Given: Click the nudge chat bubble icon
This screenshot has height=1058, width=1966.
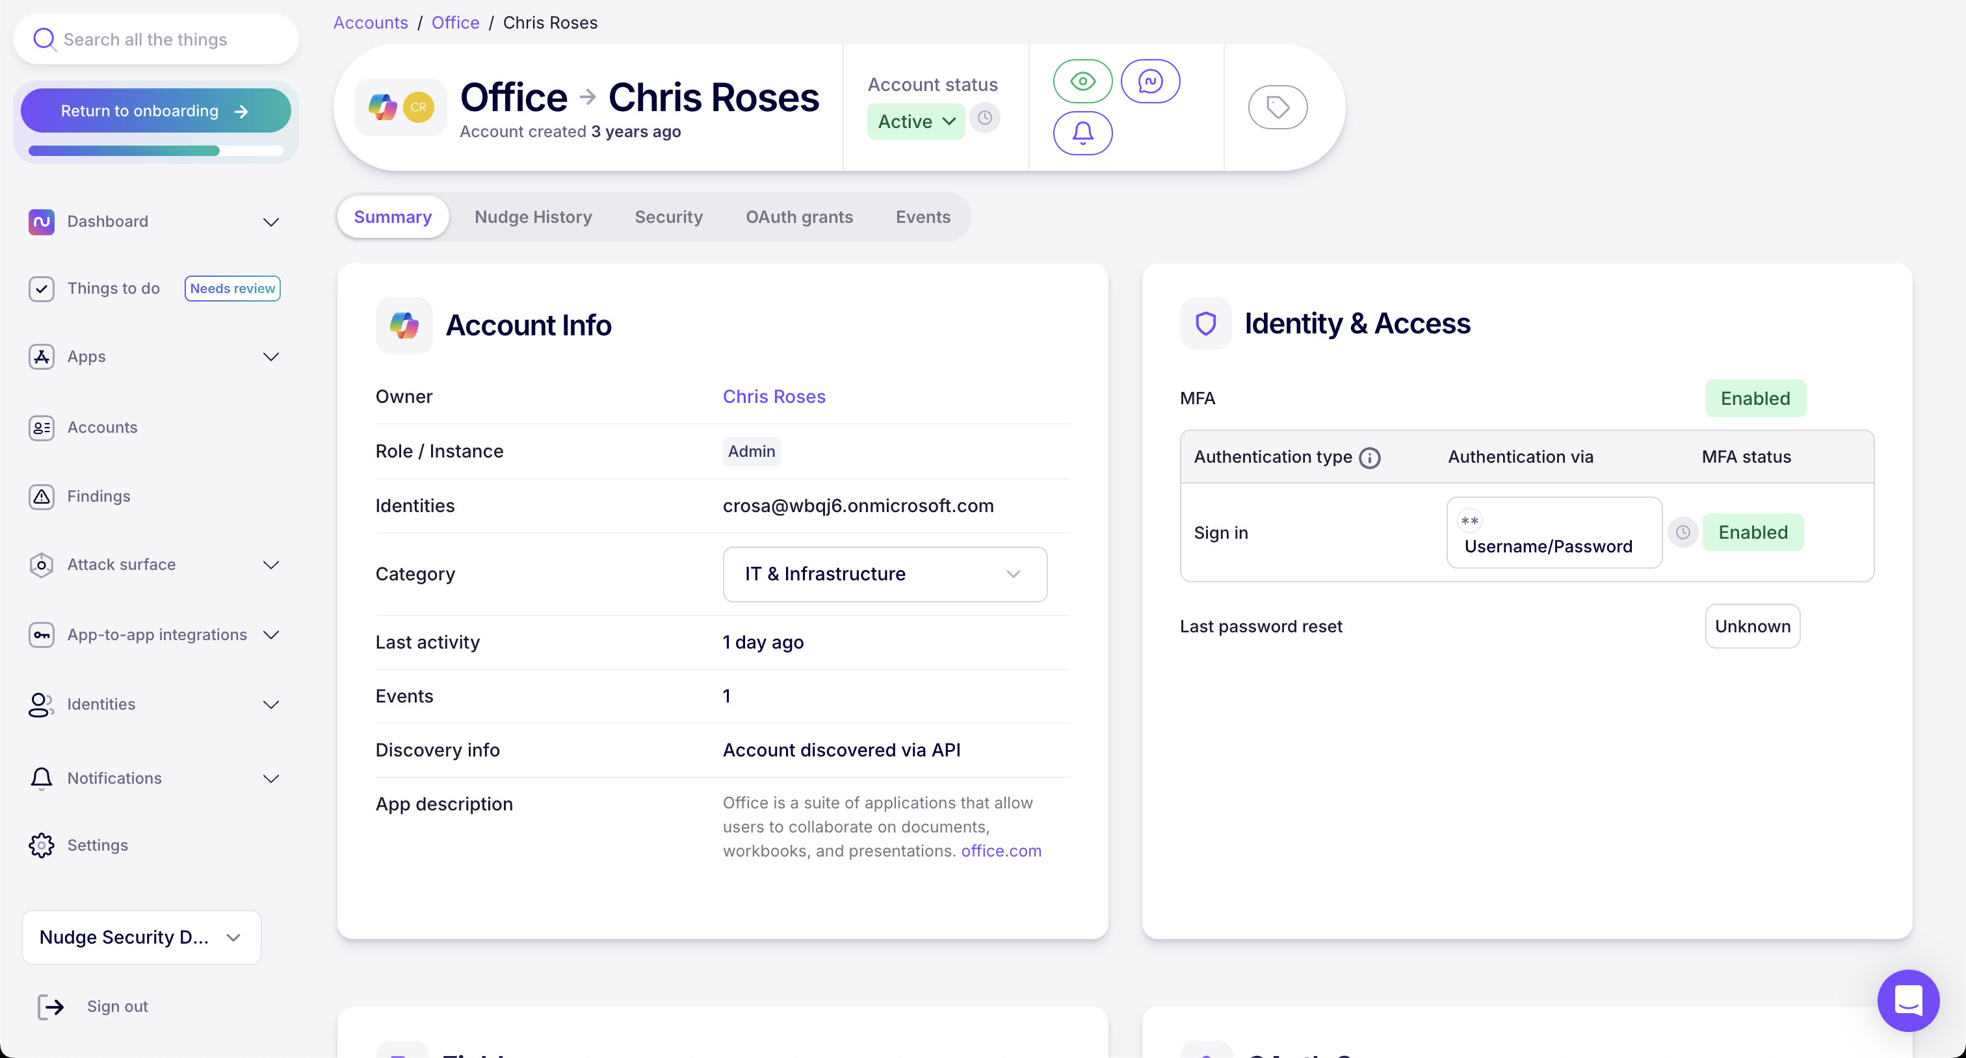Looking at the screenshot, I should [1150, 81].
